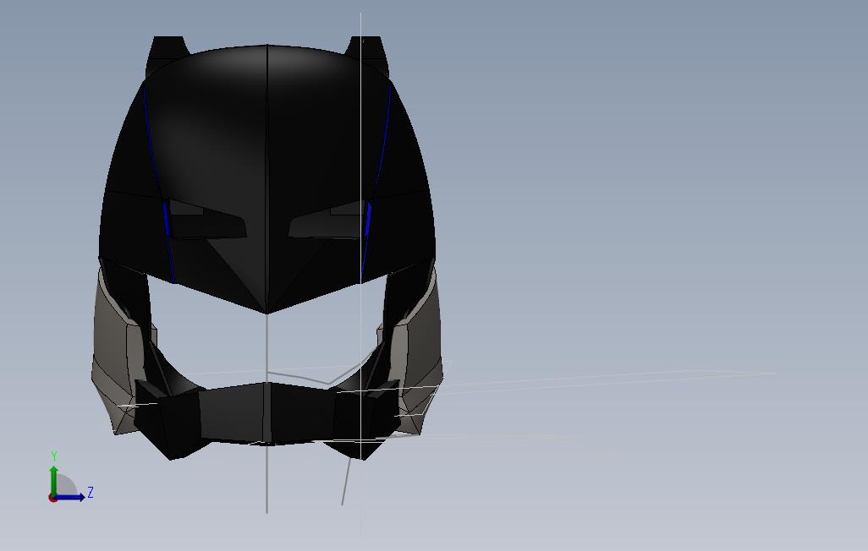The image size is (868, 551).
Task: Click the red X axis ball at triad origin
Action: (x=52, y=499)
